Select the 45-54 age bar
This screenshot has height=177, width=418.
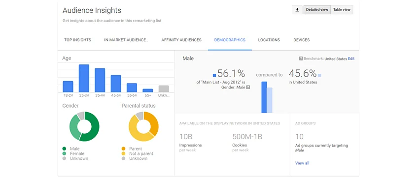coord(116,84)
